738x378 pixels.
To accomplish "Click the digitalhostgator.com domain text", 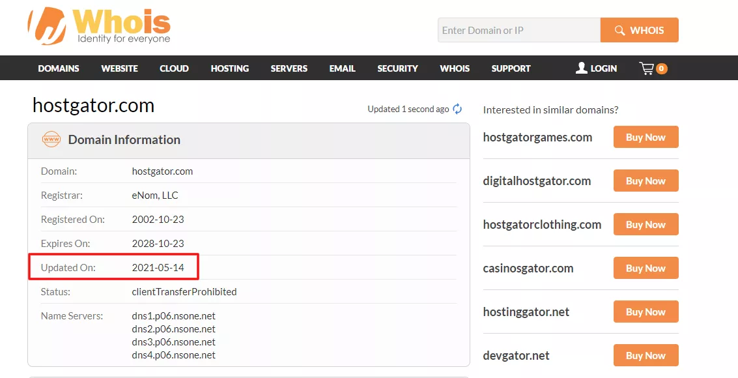I will [x=537, y=181].
